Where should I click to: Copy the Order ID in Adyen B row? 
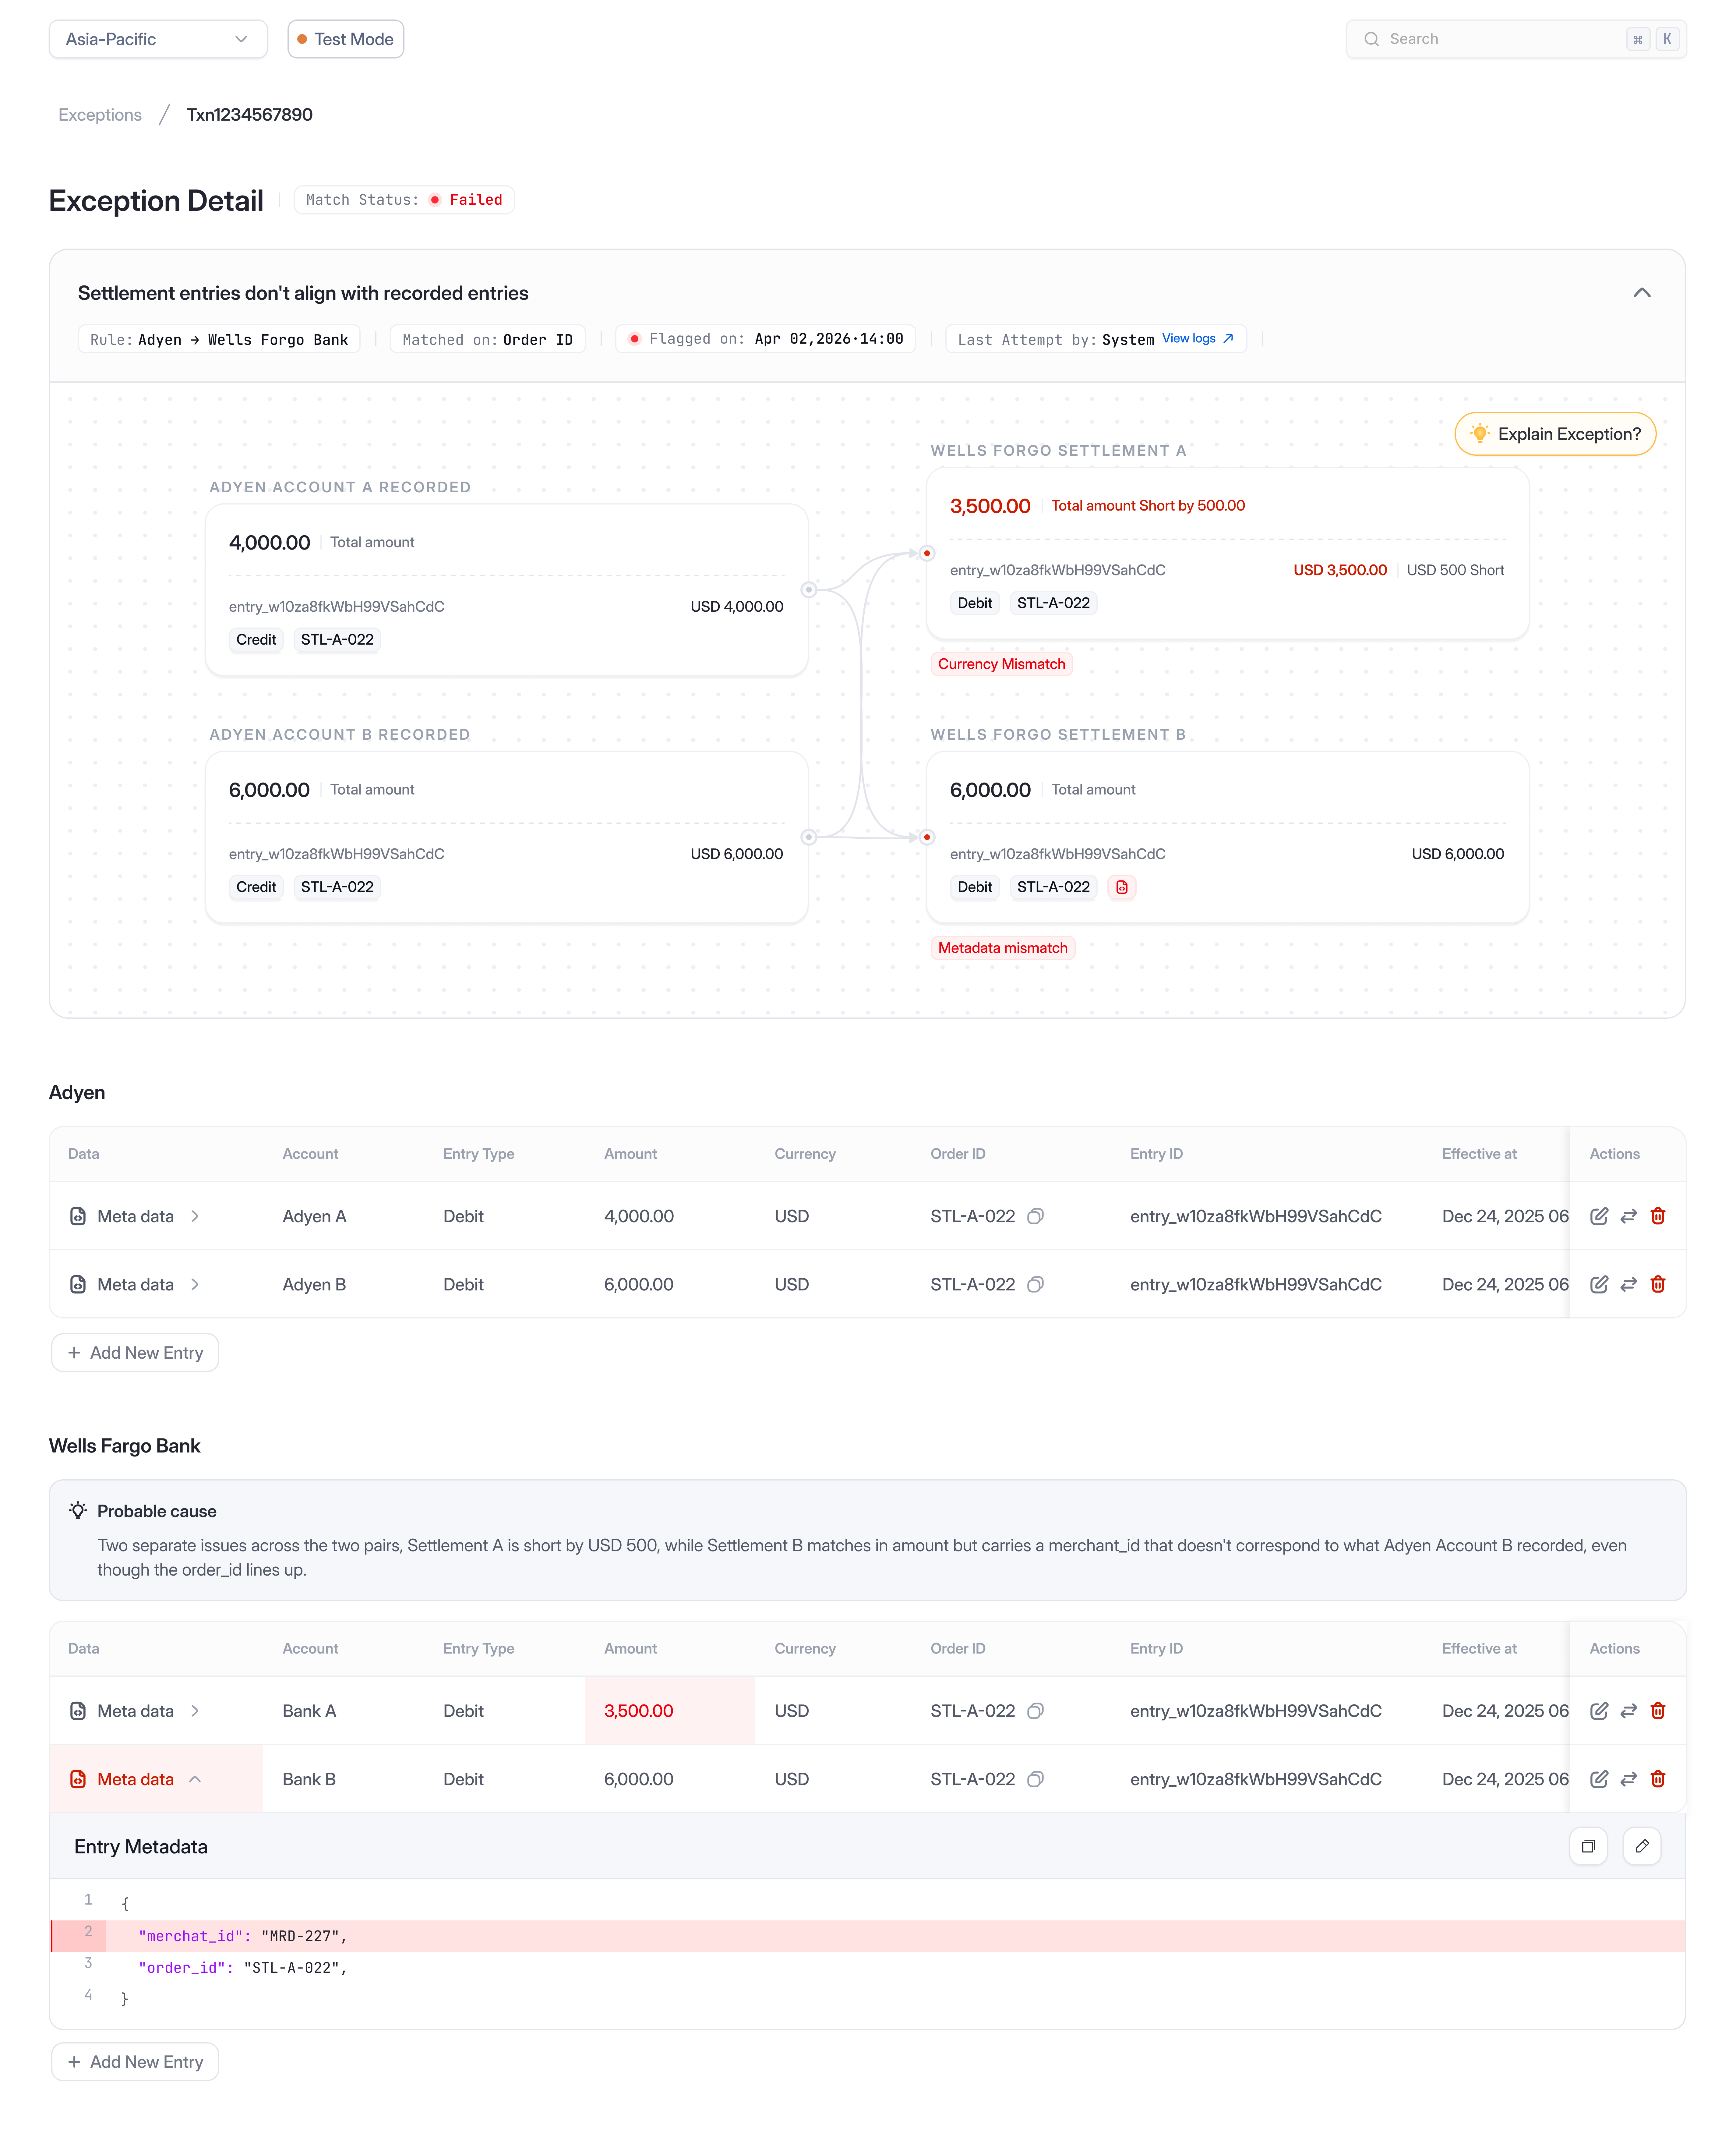point(1036,1284)
